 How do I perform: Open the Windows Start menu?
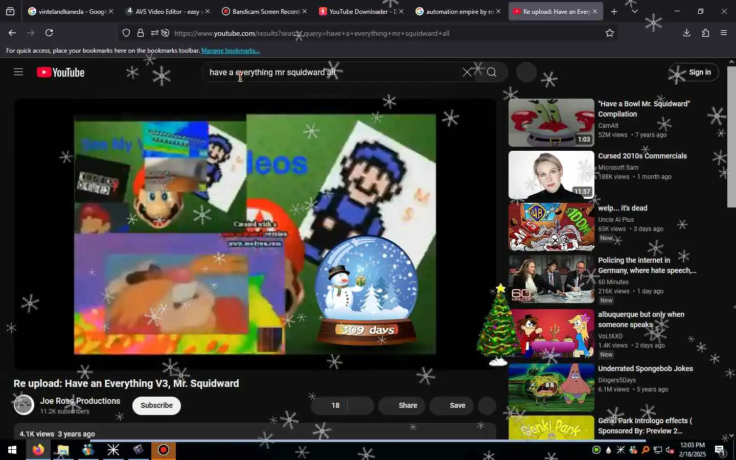coord(12,450)
